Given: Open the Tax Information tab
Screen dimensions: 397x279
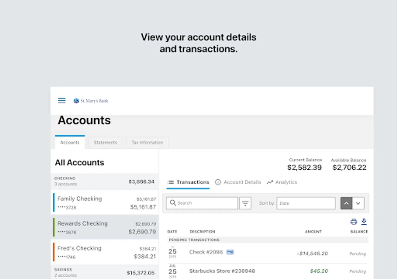Looking at the screenshot, I should (147, 143).
